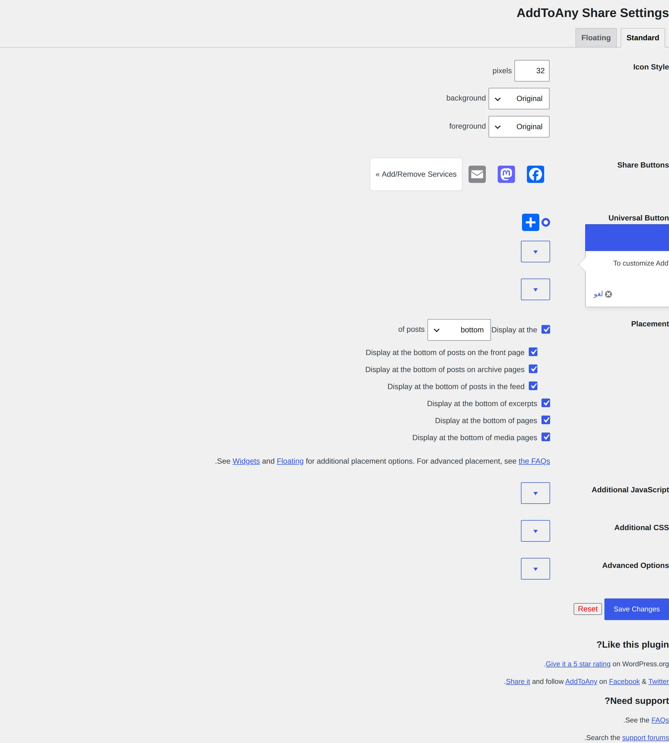The width and height of the screenshot is (669, 743).
Task: Open the top/bottom placement dropdown
Action: pos(459,330)
